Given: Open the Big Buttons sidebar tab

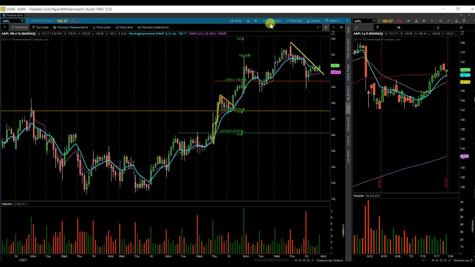Looking at the screenshot, I should click(x=348, y=93).
